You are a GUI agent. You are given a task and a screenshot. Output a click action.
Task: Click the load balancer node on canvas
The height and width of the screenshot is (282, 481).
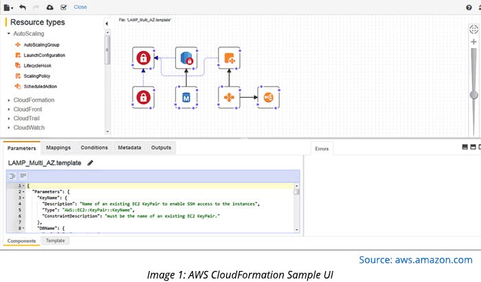click(x=269, y=98)
